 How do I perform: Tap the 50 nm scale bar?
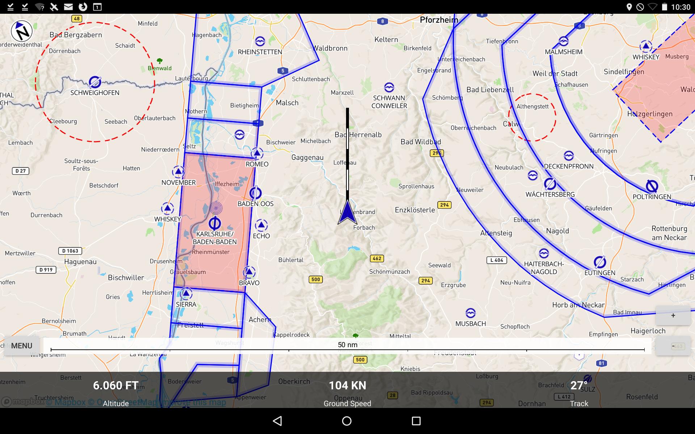[347, 346]
